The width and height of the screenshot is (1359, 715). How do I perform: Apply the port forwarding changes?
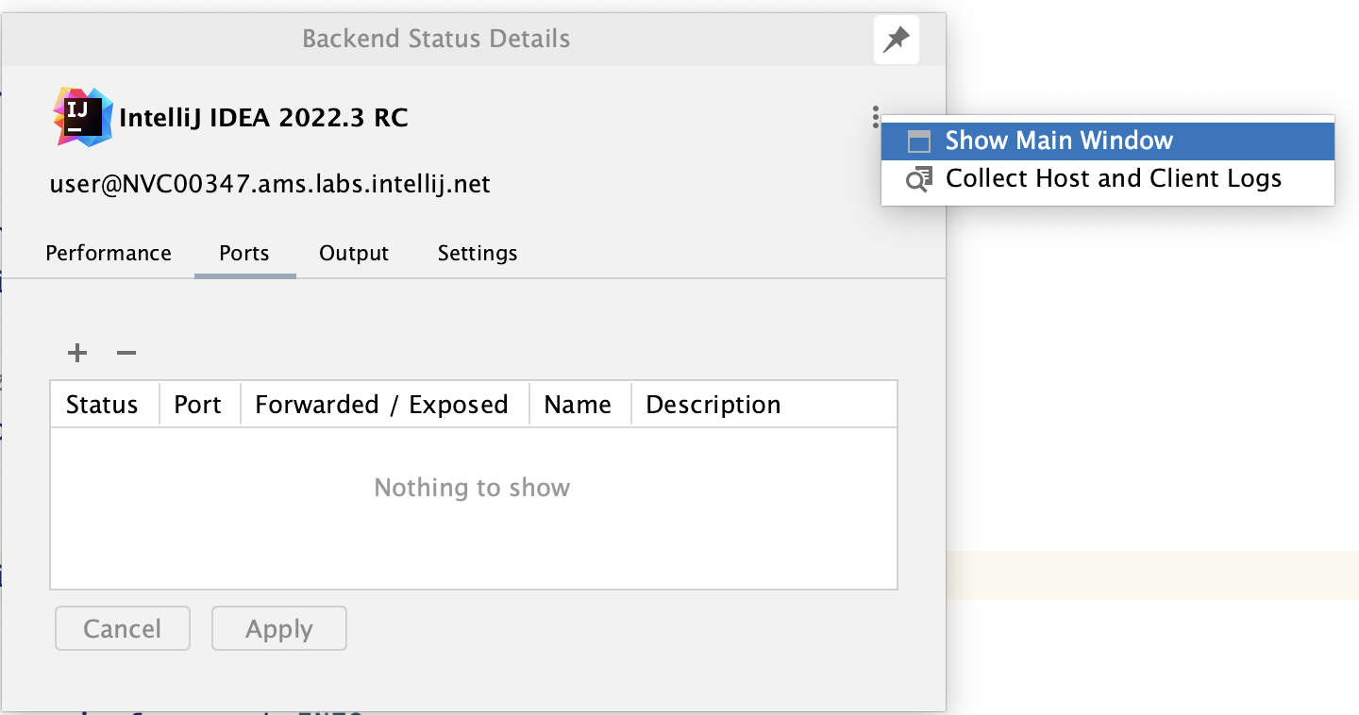click(278, 628)
